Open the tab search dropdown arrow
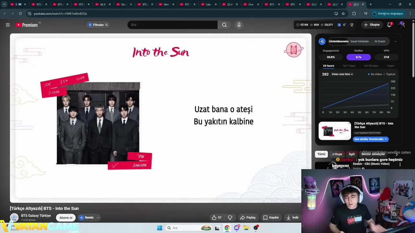 (x=4, y=4)
